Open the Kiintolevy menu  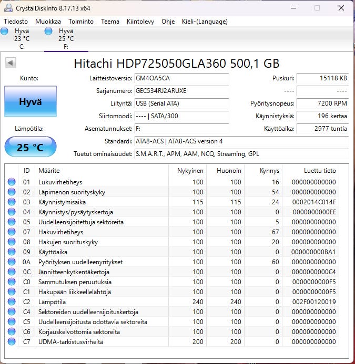(140, 22)
